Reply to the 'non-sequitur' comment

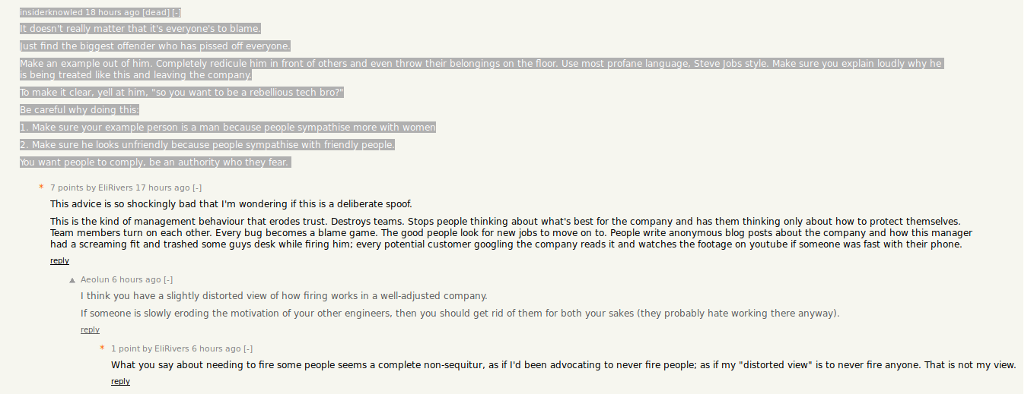[x=120, y=381]
